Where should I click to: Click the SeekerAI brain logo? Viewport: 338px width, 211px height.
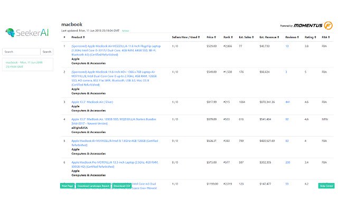10,33
